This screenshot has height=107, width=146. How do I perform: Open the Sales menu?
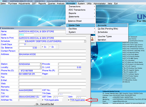click(x=3, y=4)
